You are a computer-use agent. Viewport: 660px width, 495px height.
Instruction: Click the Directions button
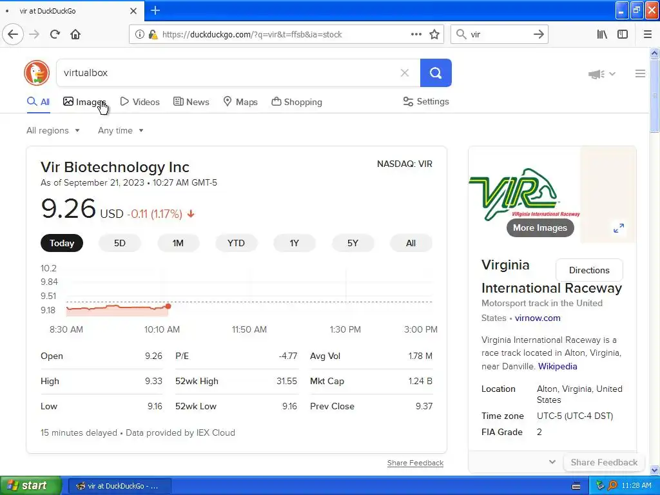(x=589, y=270)
